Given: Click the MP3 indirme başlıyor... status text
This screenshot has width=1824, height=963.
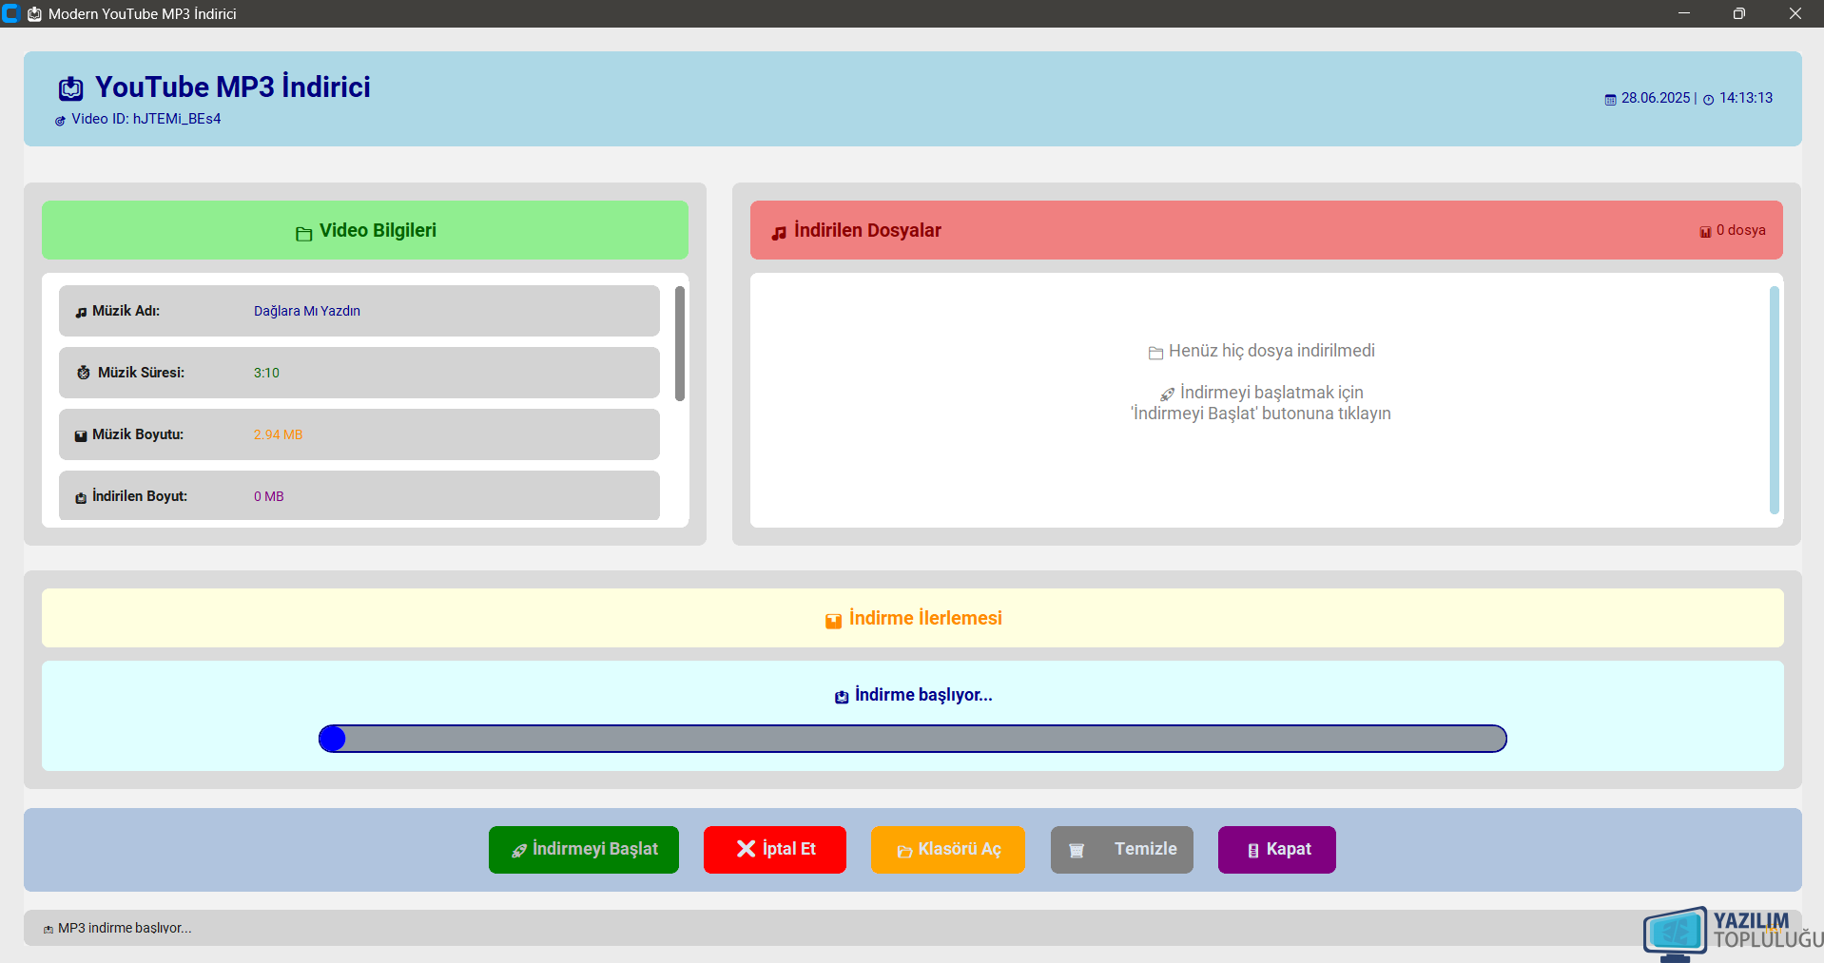Looking at the screenshot, I should click(125, 928).
